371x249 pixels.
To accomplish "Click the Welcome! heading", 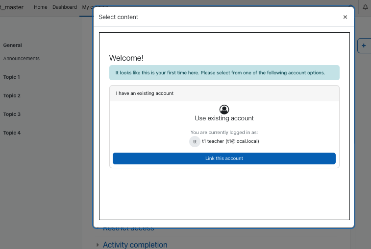I will point(126,58).
